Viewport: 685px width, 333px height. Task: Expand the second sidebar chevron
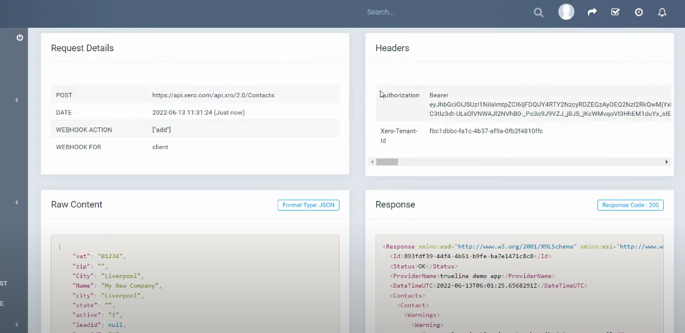(17, 203)
